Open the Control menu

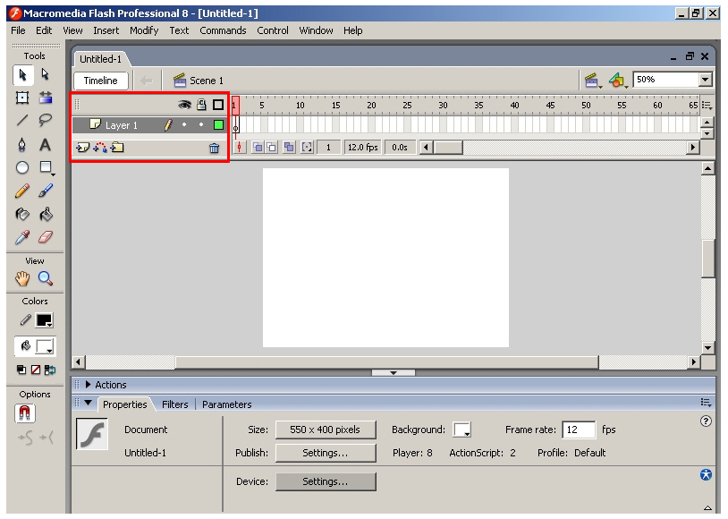[x=273, y=30]
